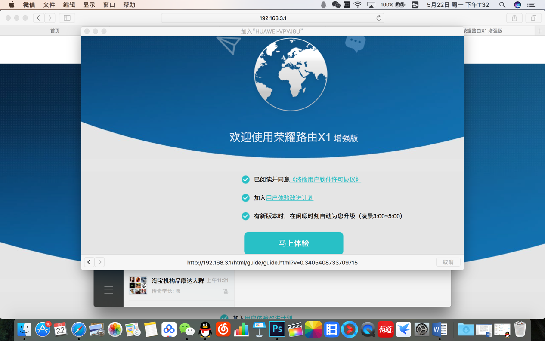This screenshot has width=545, height=341.
Task: Switch to the 首页 tab
Action: point(55,31)
